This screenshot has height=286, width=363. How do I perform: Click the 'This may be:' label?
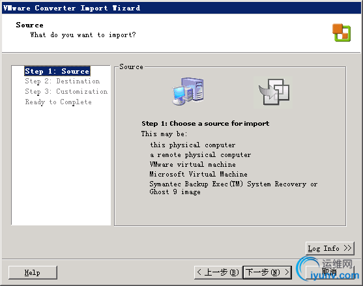pyautogui.click(x=164, y=134)
